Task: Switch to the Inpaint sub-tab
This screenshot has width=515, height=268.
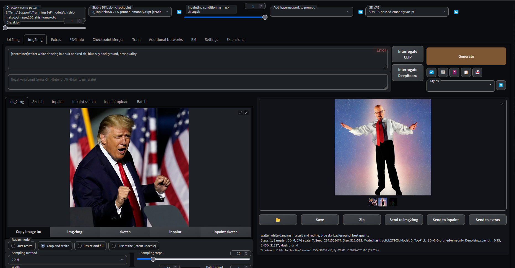Action: click(58, 102)
